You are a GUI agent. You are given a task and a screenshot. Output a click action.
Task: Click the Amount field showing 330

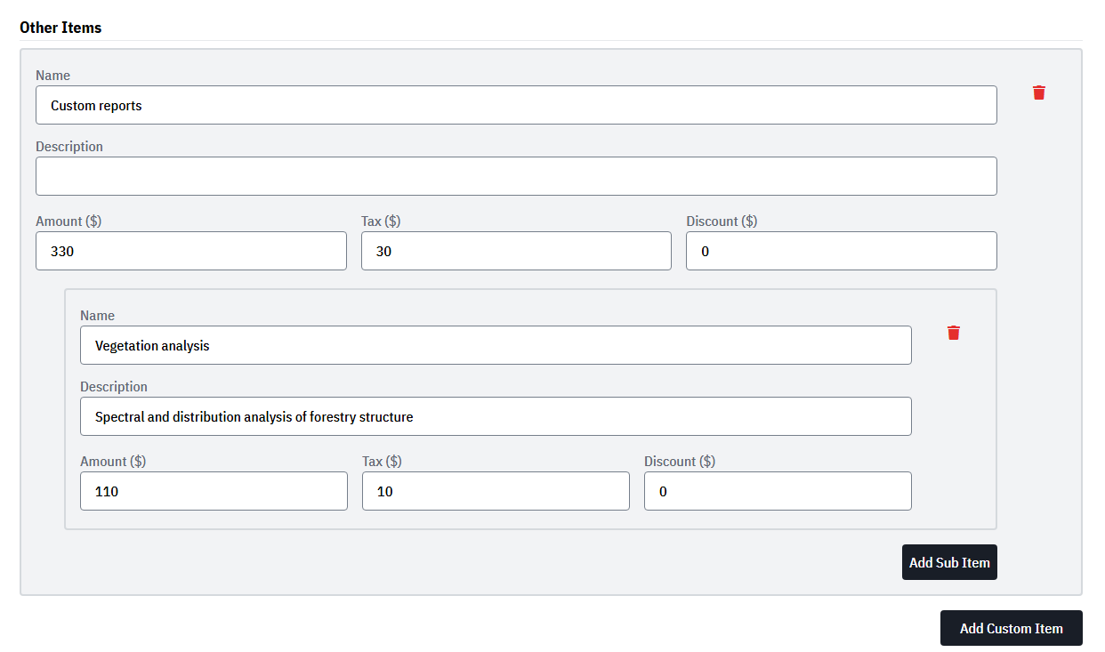pos(191,251)
